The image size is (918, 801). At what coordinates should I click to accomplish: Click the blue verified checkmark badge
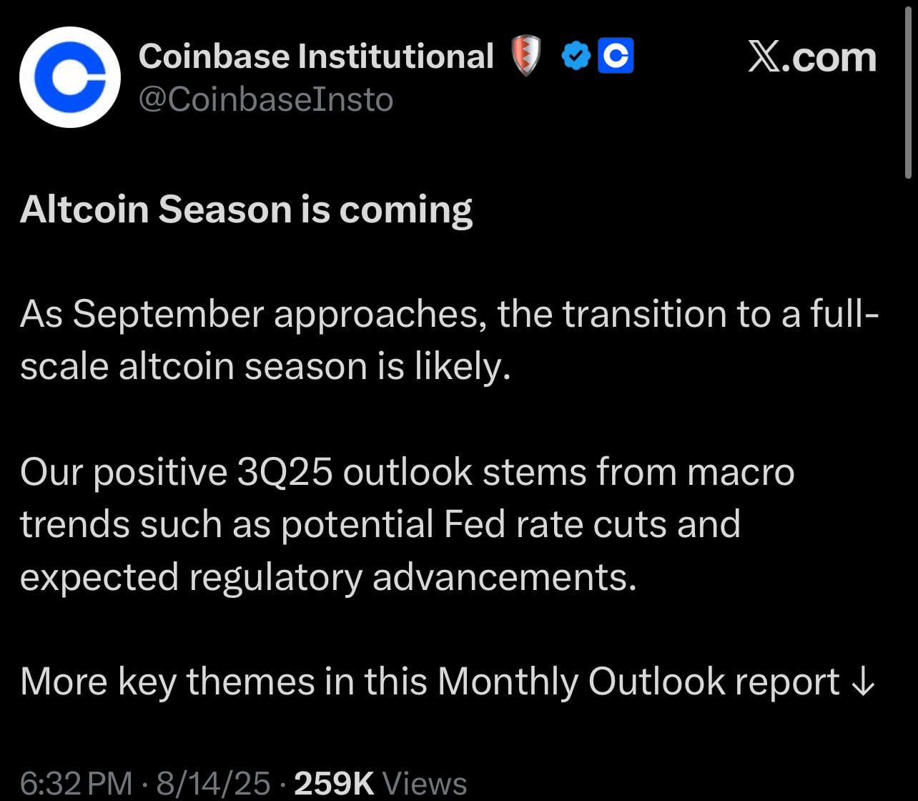(x=576, y=56)
